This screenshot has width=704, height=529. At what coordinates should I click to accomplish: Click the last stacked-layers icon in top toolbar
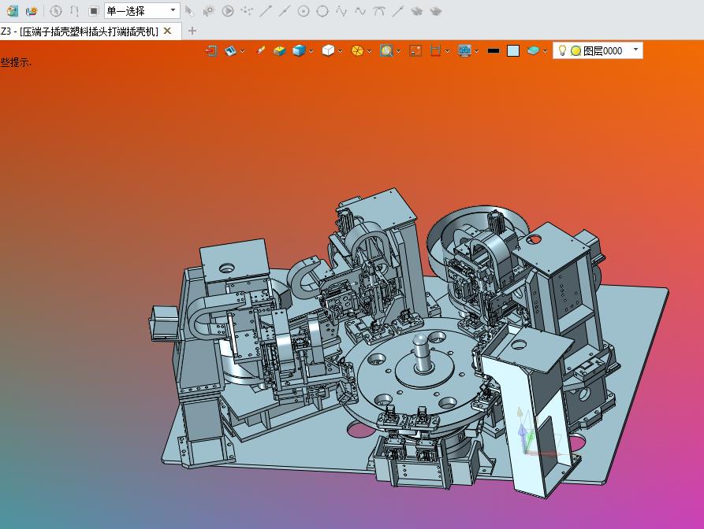point(435,11)
